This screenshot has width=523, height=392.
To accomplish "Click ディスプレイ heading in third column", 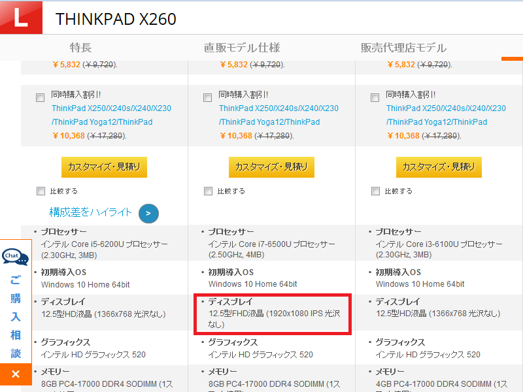I will click(397, 302).
